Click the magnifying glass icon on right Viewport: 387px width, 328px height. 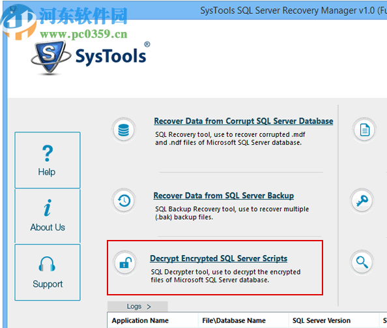click(362, 262)
